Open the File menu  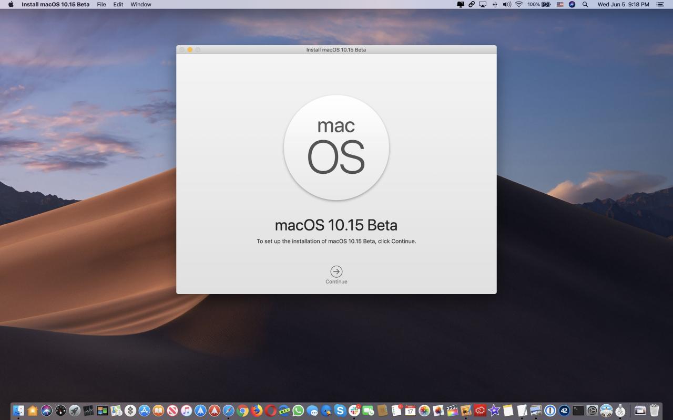click(x=101, y=4)
